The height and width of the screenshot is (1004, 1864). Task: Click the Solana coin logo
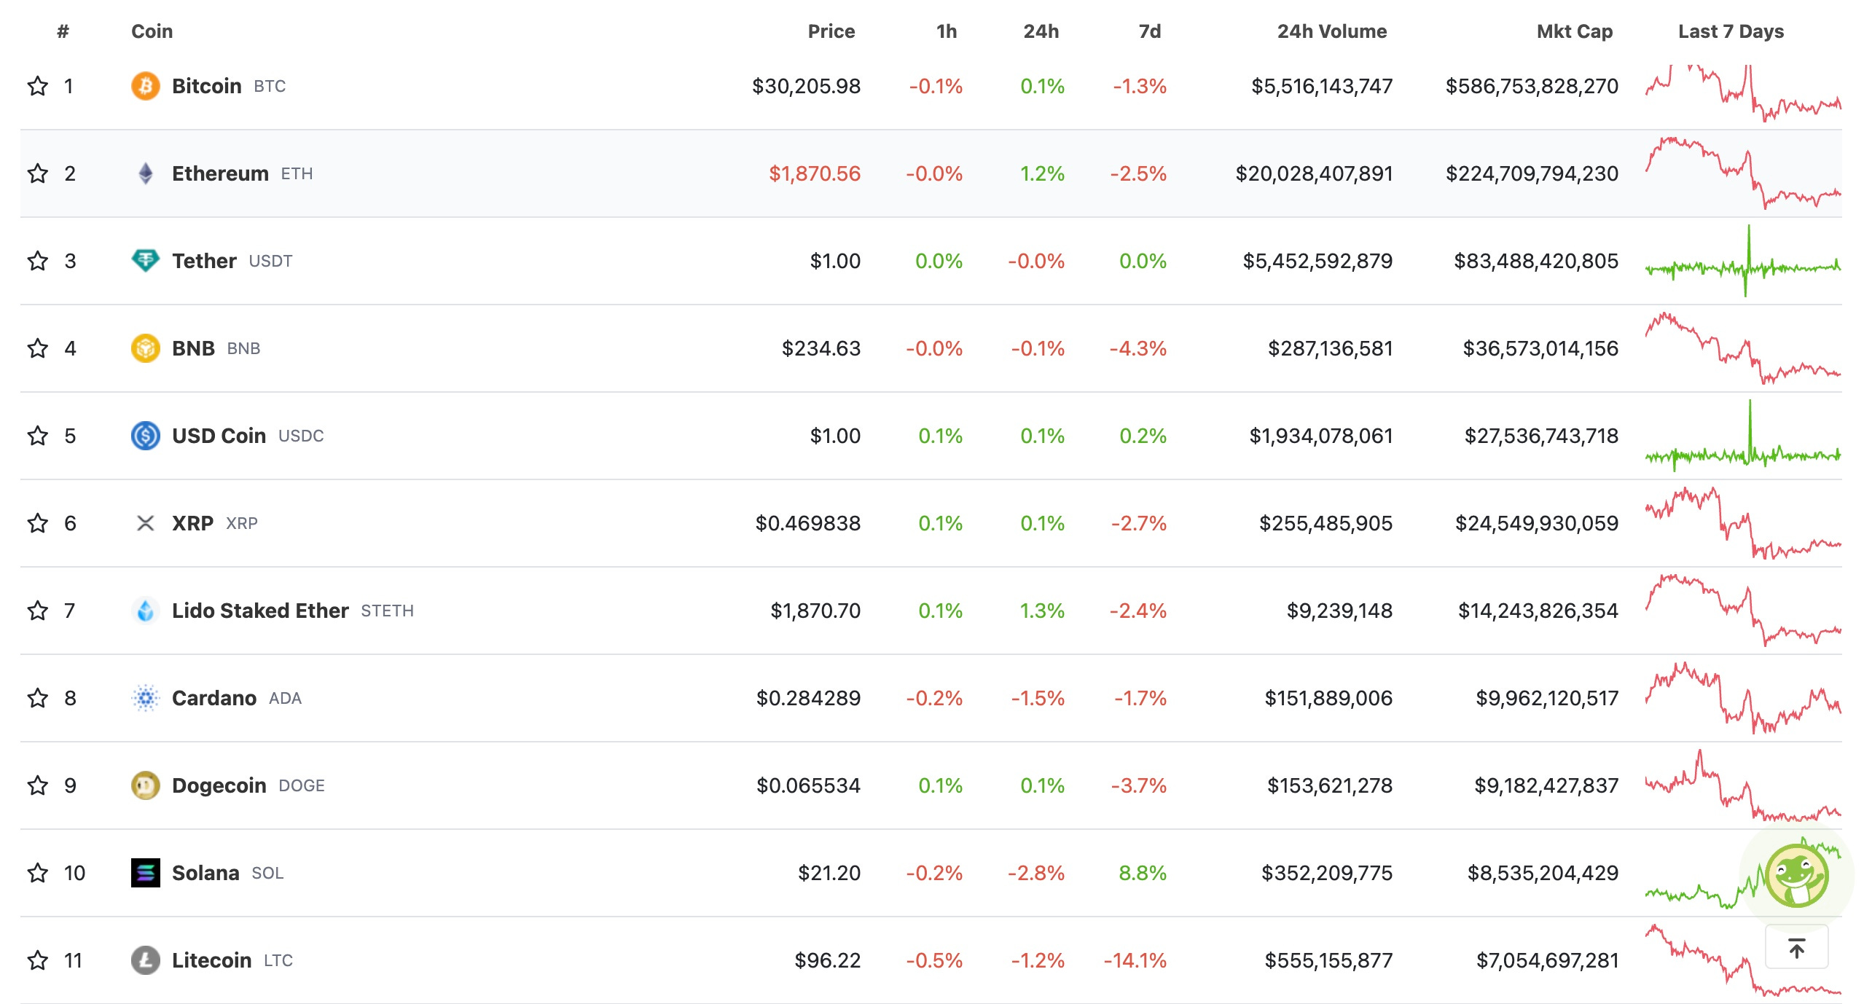pos(145,873)
